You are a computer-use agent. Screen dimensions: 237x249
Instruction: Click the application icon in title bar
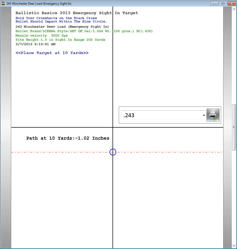click(x=3, y=3)
